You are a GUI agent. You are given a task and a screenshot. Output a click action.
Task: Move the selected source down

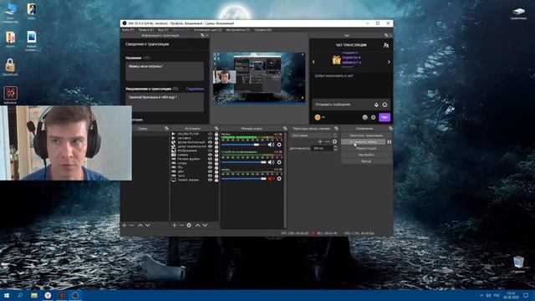[205, 225]
